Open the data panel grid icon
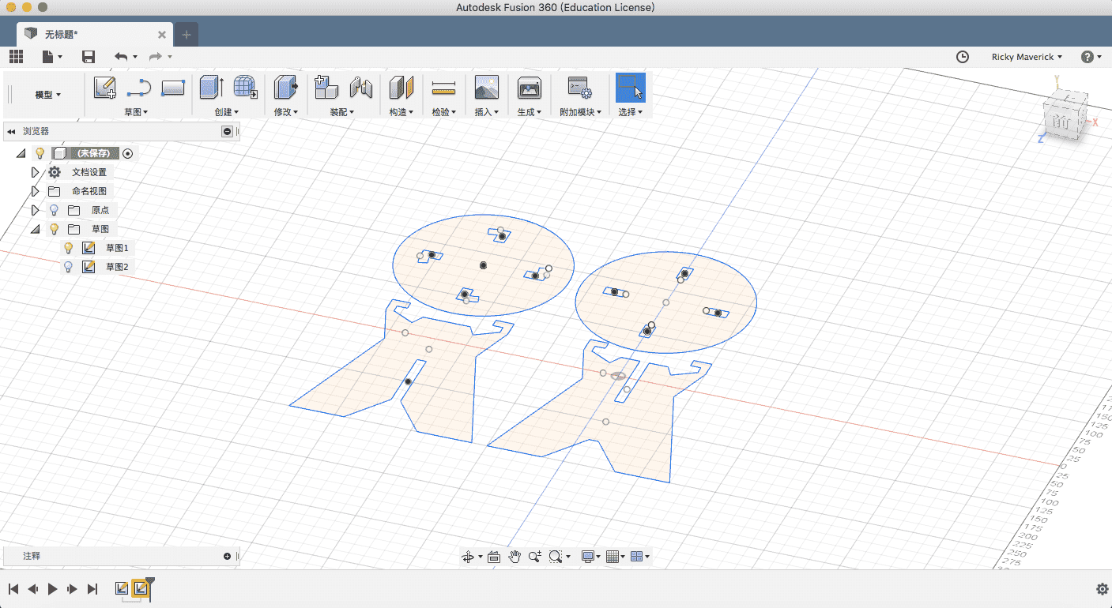 16,56
